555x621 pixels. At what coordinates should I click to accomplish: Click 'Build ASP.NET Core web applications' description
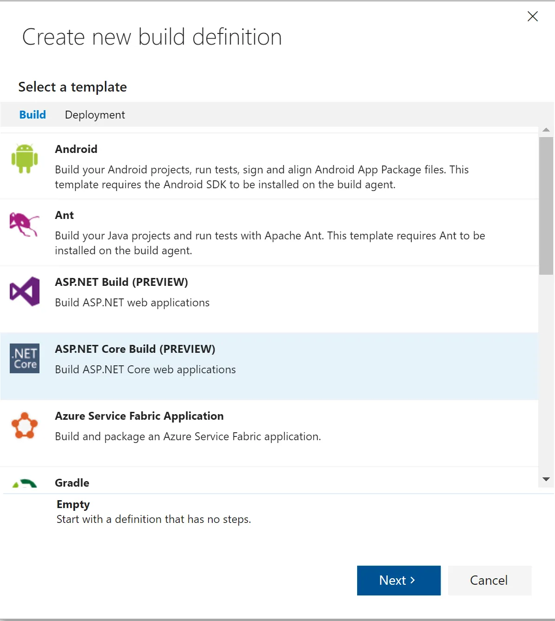(145, 370)
